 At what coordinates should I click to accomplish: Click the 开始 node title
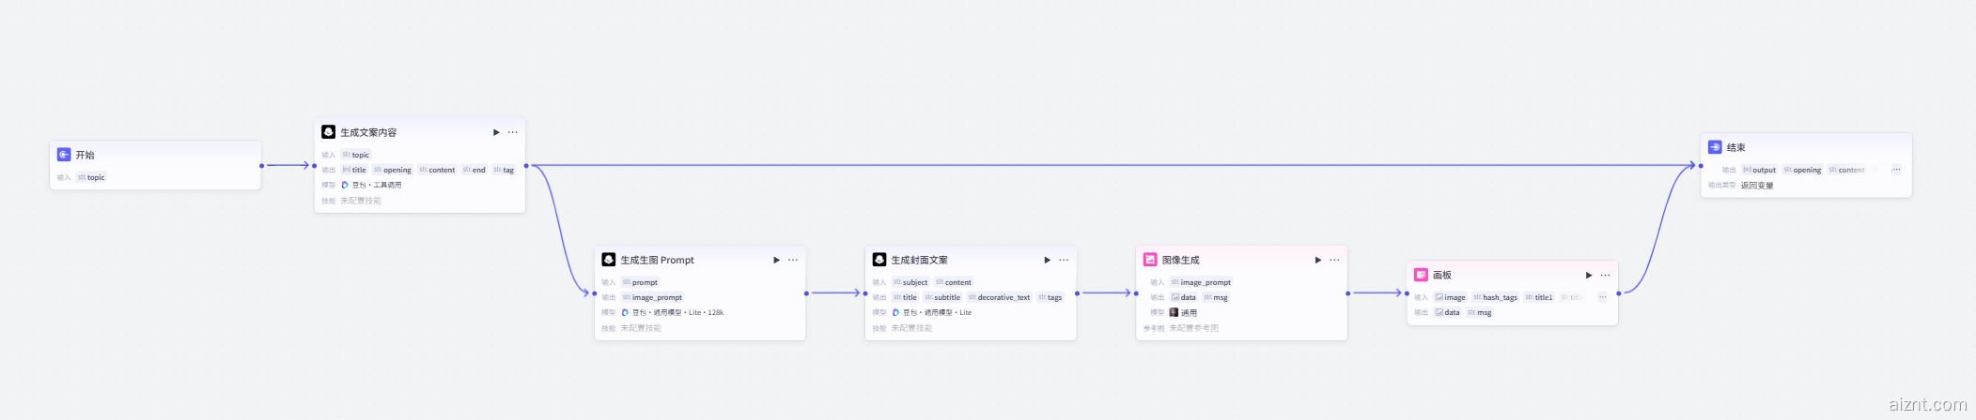[x=86, y=155]
